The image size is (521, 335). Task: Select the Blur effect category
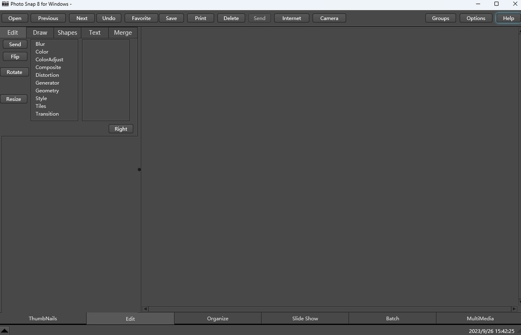40,44
